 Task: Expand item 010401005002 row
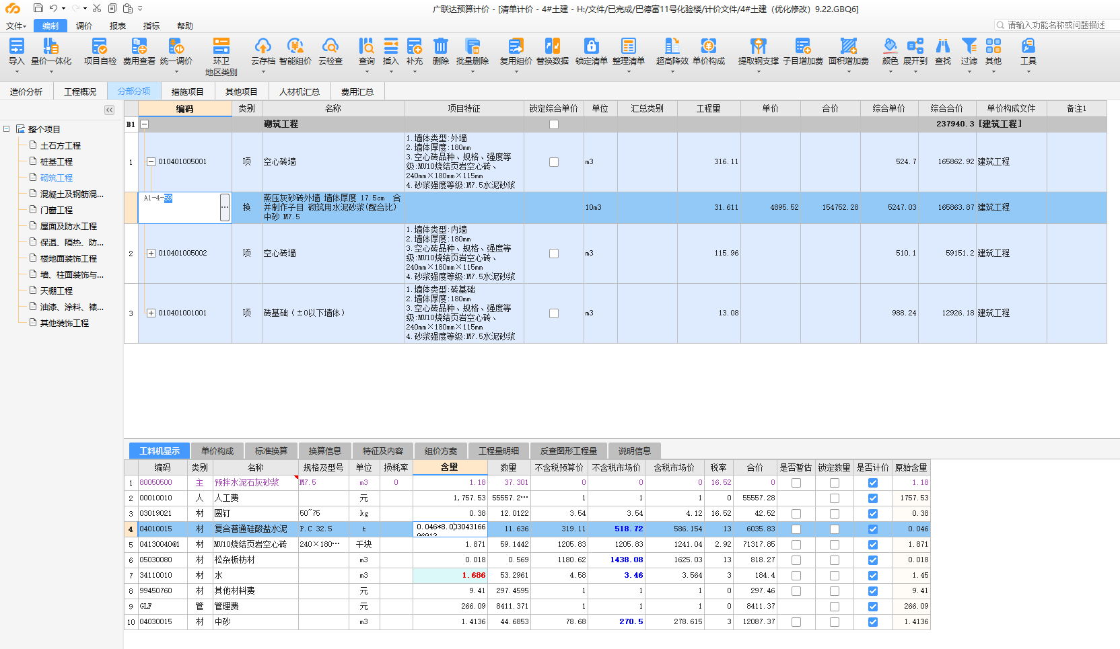click(x=151, y=254)
